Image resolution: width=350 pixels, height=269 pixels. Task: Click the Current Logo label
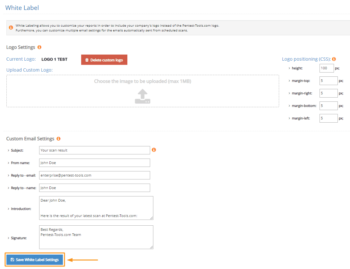21,59
